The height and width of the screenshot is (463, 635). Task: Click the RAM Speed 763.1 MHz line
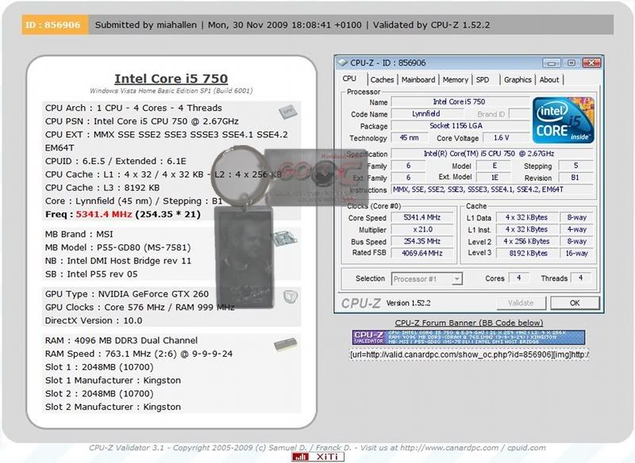(x=138, y=354)
